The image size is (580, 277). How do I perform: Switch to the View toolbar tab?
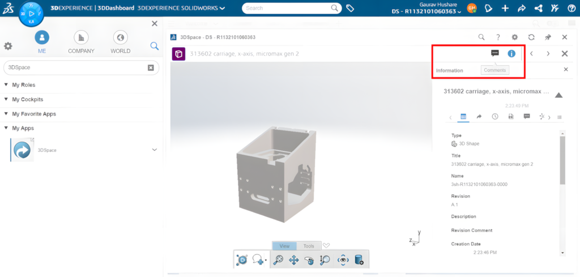(x=284, y=246)
